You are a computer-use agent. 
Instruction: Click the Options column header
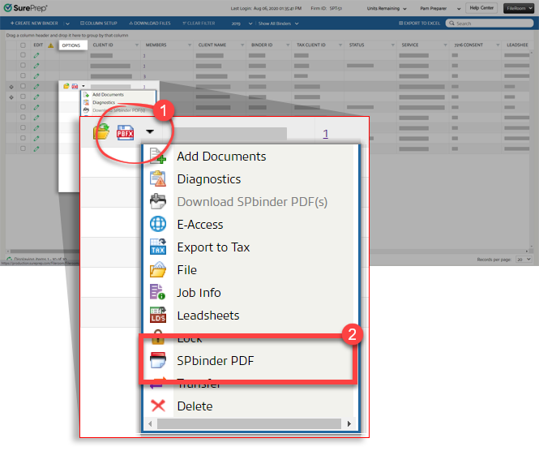pyautogui.click(x=73, y=45)
